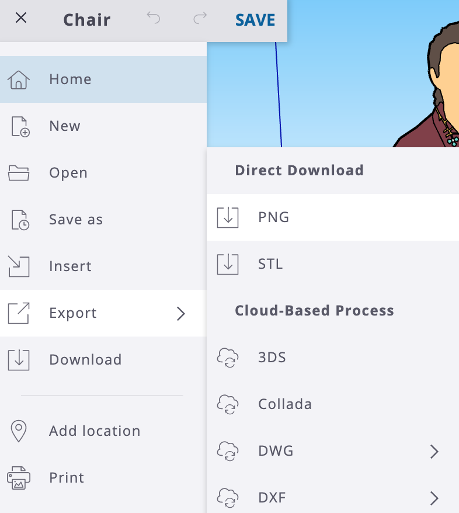Choose Download from the menu
The height and width of the screenshot is (513, 459).
pos(103,360)
